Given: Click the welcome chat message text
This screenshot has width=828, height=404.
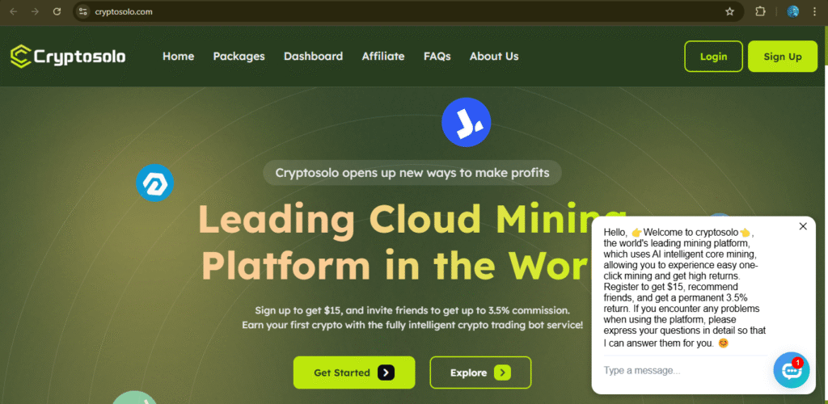Looking at the screenshot, I should [685, 288].
